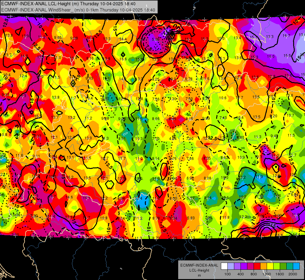Click the 16.2 shear value
The width and height of the screenshot is (305, 280).
click(x=70, y=177)
